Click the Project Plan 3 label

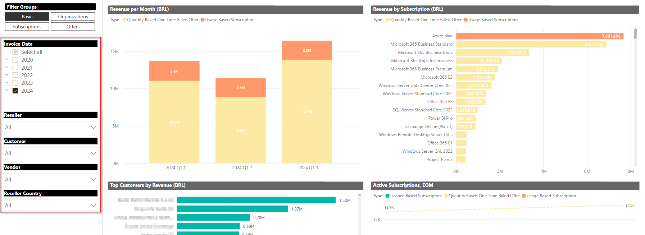coord(439,160)
